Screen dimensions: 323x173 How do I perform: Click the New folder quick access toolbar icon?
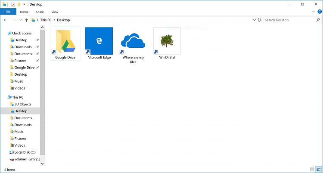(19, 4)
